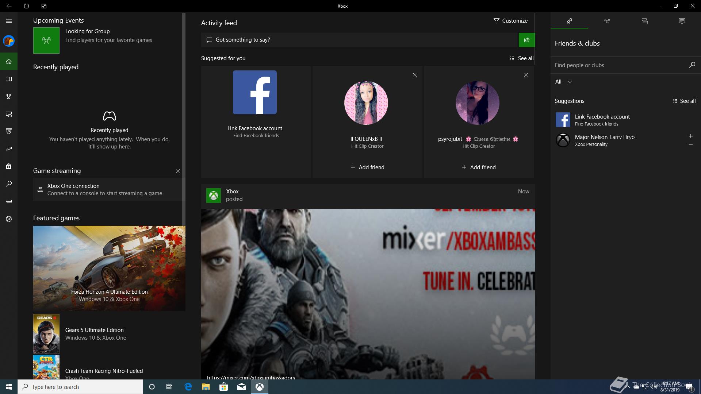Open the Looking for Group green tile
Screen dimensions: 701x394
coord(46,40)
